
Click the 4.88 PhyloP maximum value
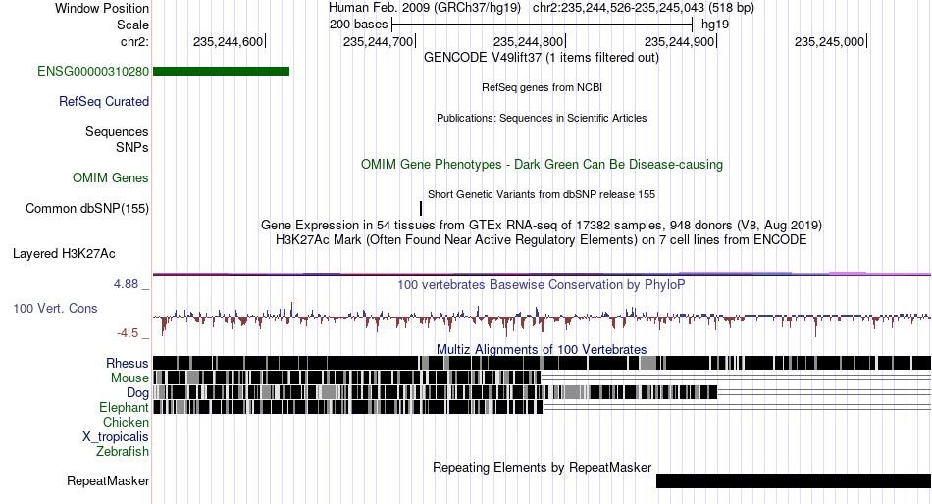127,284
